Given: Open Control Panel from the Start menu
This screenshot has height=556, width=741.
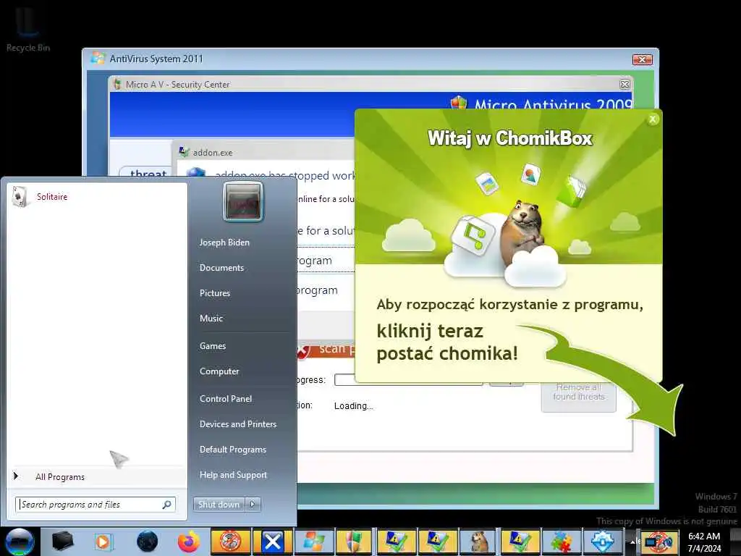Looking at the screenshot, I should coord(226,399).
